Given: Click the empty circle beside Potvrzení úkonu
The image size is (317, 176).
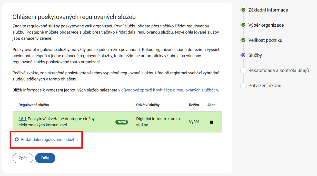Looking at the screenshot, I should point(243,86).
